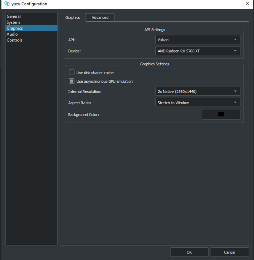Click the Device label
This screenshot has width=254, height=260.
tap(74, 51)
